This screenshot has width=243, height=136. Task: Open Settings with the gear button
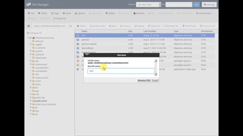tap(209, 5)
